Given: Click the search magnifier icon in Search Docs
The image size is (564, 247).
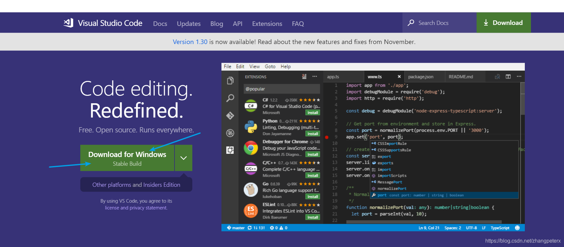Looking at the screenshot, I should click(x=411, y=23).
